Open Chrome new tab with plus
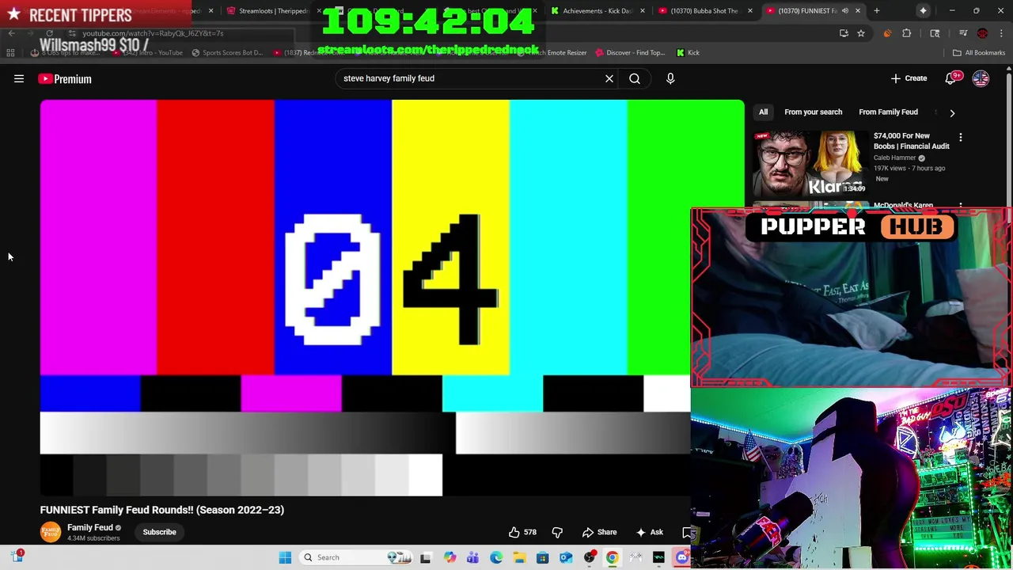This screenshot has width=1013, height=570. point(876,10)
